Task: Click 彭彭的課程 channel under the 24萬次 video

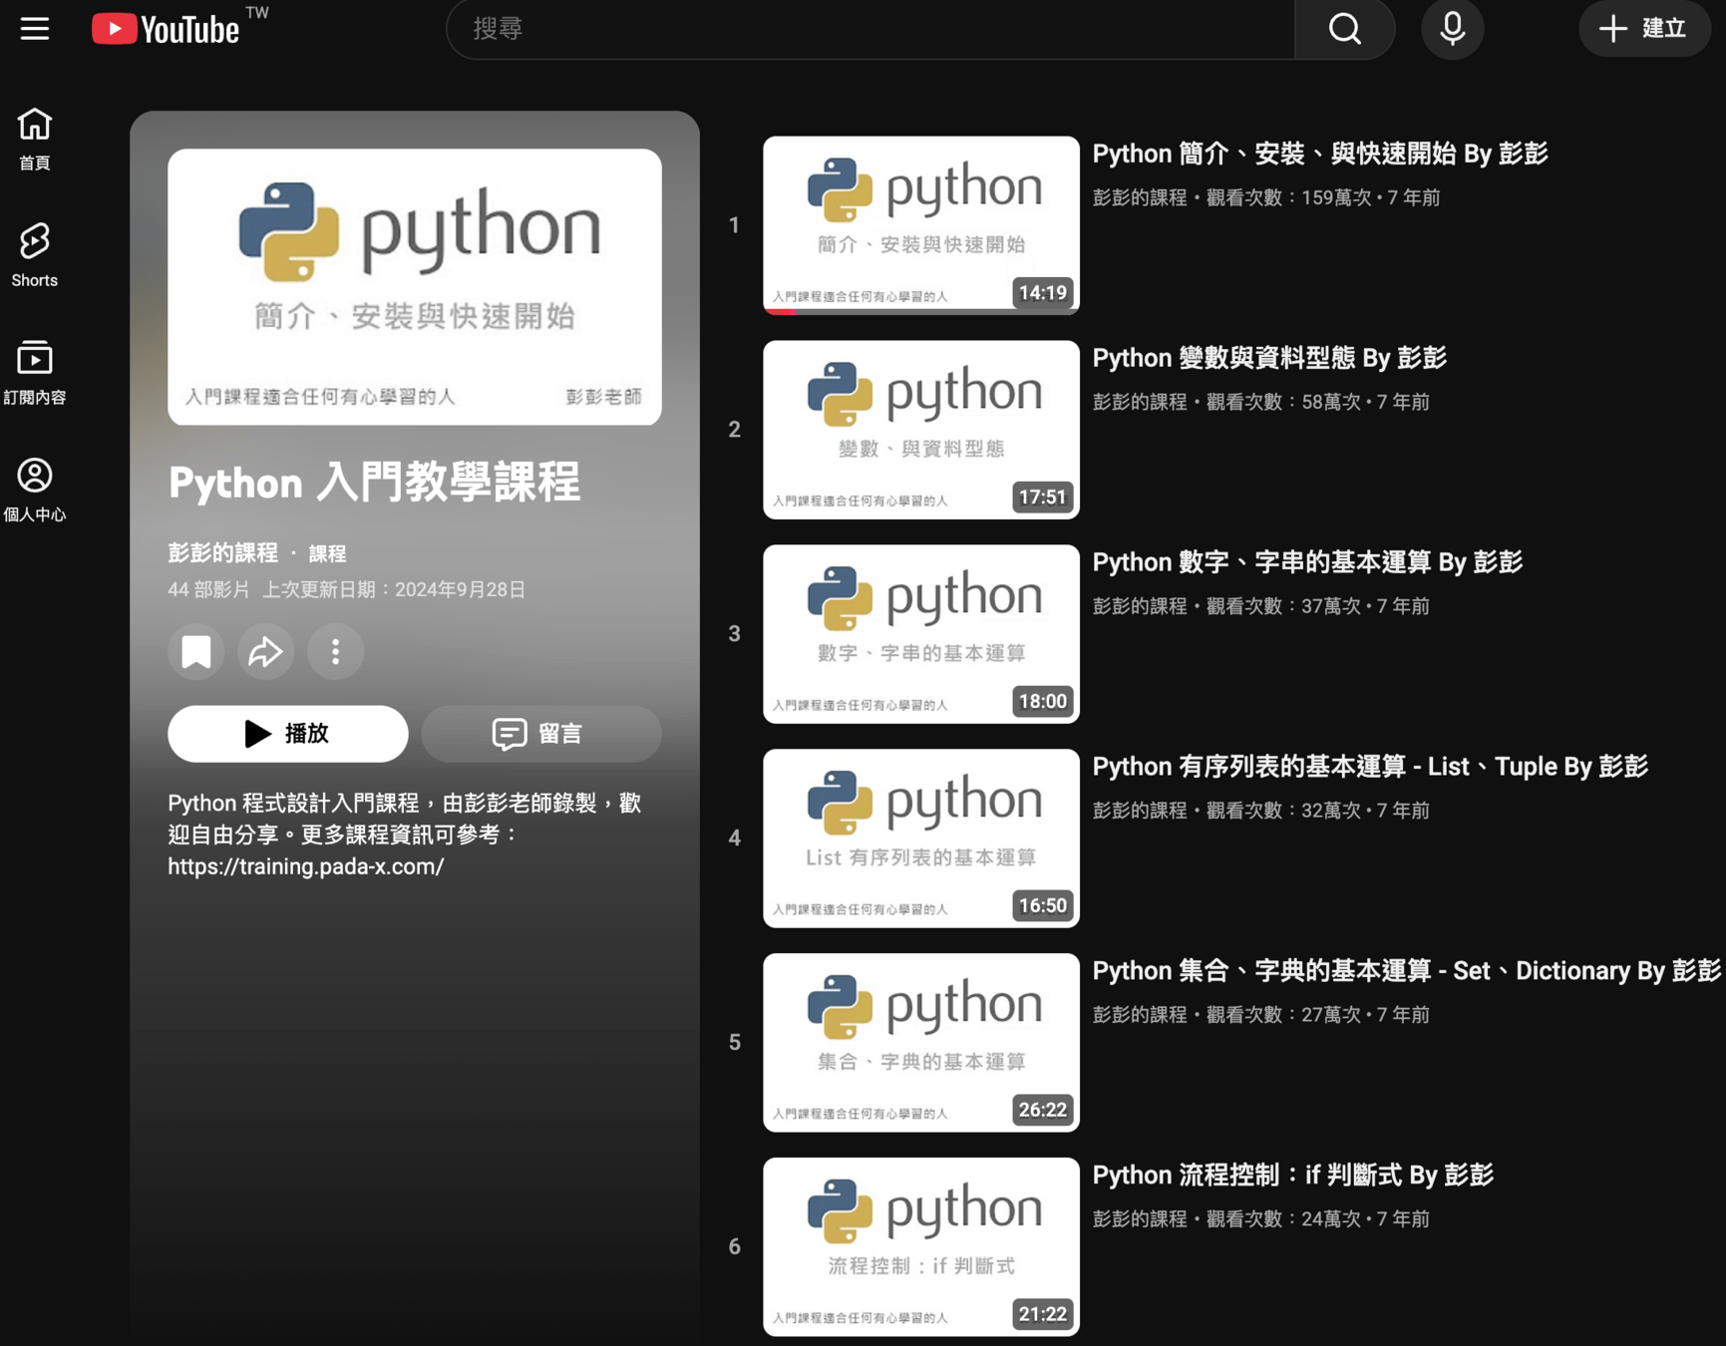Action: [x=1140, y=1219]
